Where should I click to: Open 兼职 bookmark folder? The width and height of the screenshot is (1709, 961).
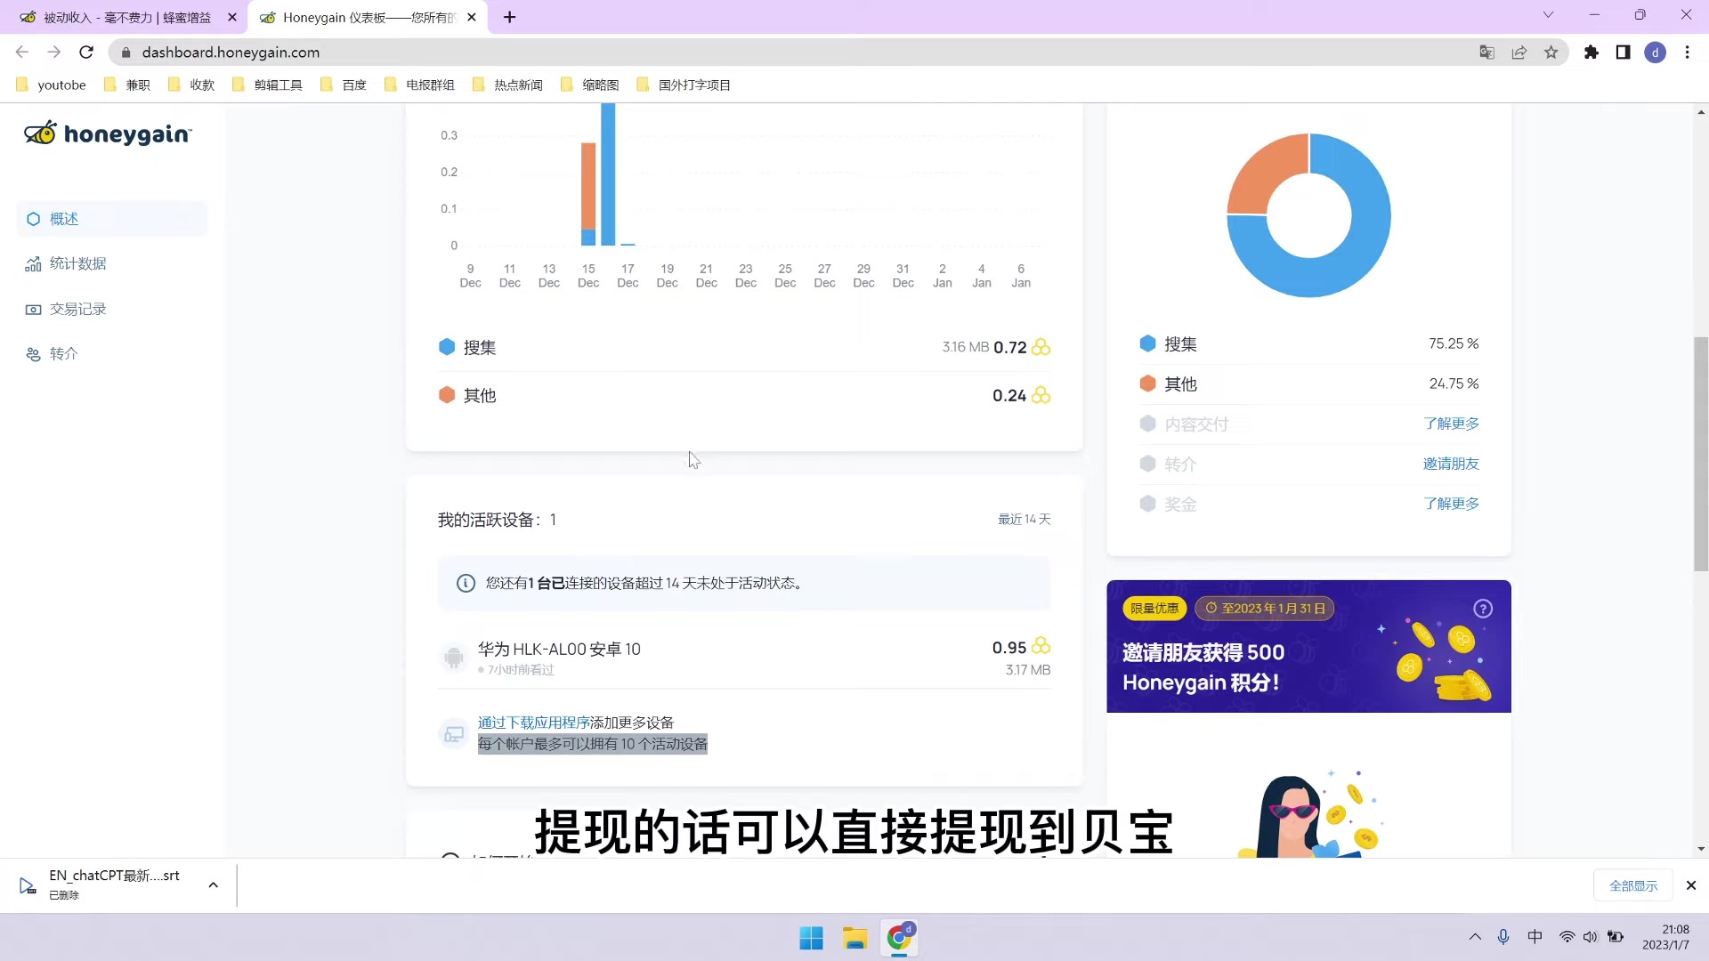pyautogui.click(x=127, y=85)
